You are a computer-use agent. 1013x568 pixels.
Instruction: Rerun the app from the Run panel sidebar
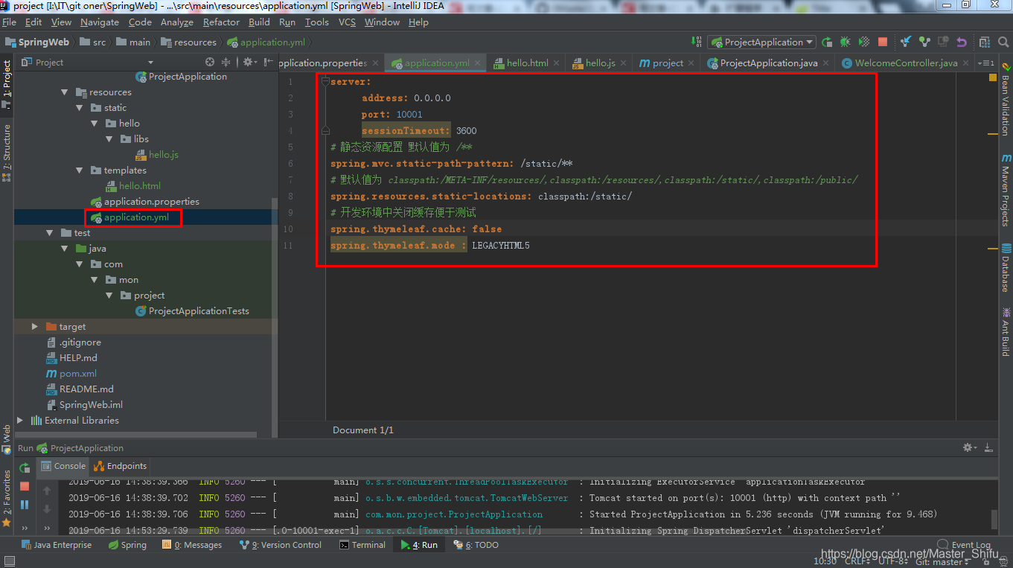25,468
